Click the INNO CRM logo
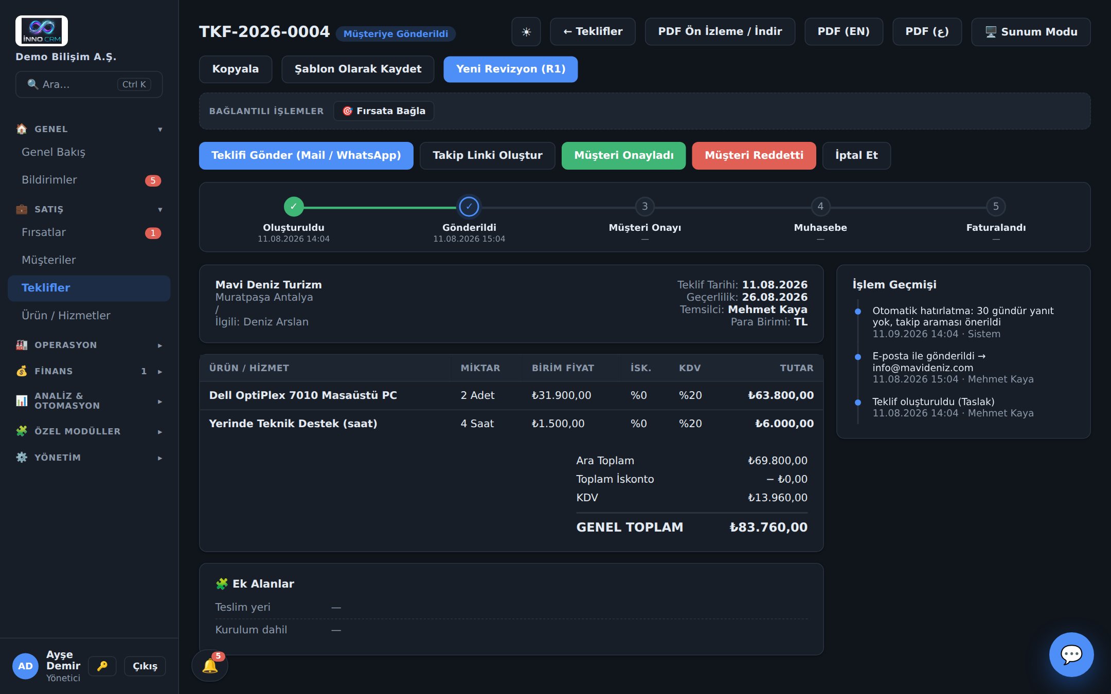Viewport: 1111px width, 694px height. pos(42,31)
